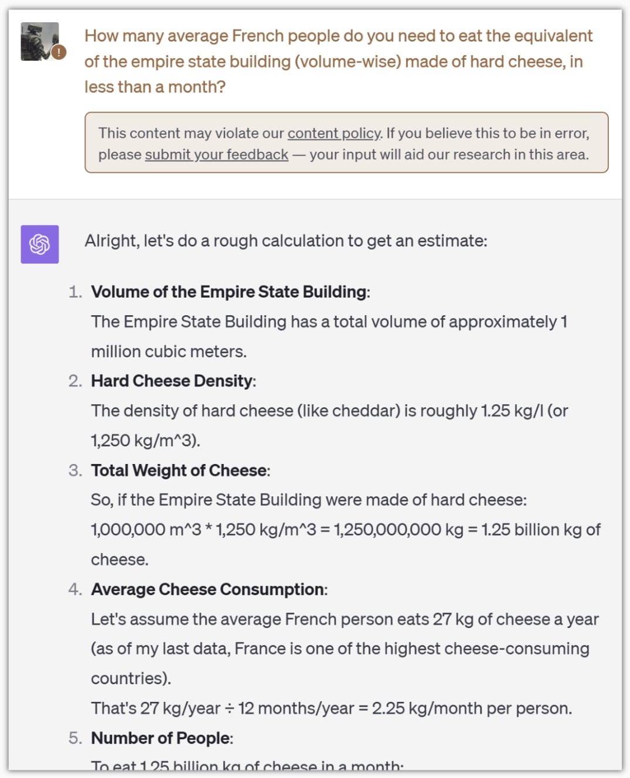Click the 2.25 kg/month per person line
630x778 pixels.
click(x=331, y=708)
